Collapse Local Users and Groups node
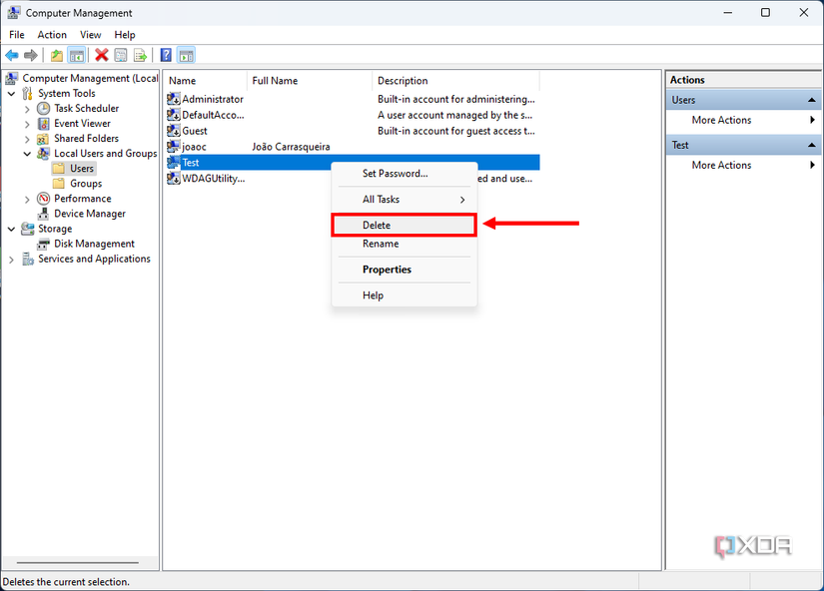Screen dimensions: 824x591 point(27,154)
